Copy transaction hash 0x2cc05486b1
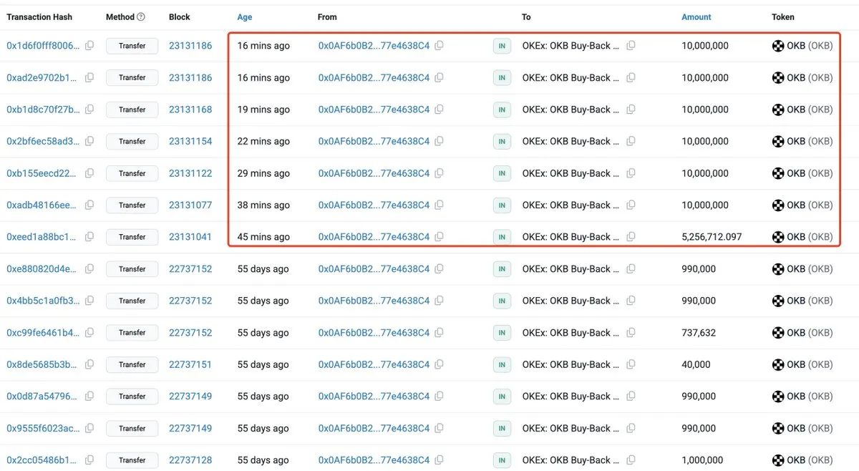 89,460
